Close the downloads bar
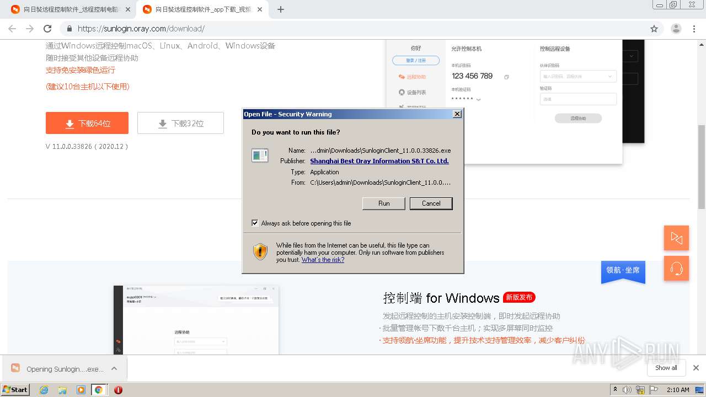Viewport: 706px width, 397px height. [x=696, y=368]
